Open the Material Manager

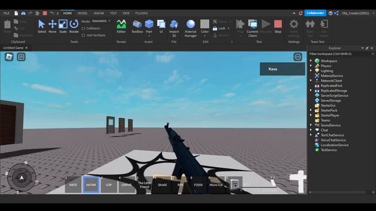(190, 28)
